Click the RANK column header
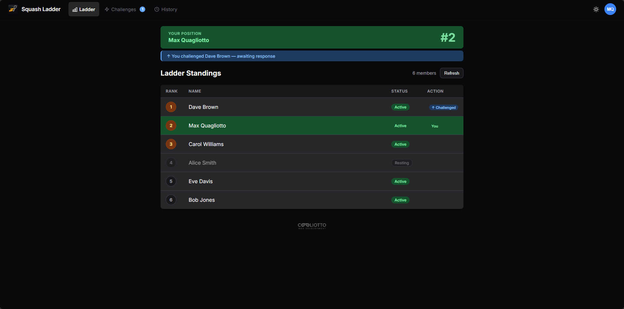The image size is (624, 309). click(172, 91)
